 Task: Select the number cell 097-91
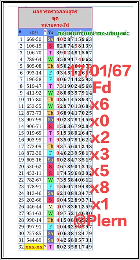click(34, 227)
